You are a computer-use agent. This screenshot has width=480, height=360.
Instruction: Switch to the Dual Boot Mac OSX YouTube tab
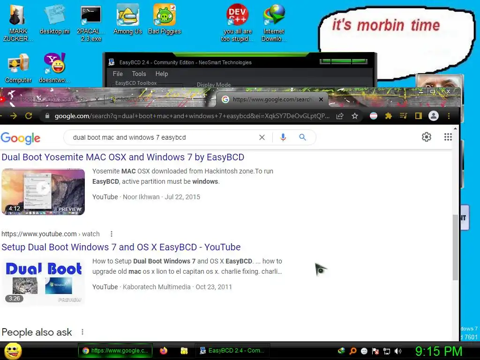coord(49,99)
